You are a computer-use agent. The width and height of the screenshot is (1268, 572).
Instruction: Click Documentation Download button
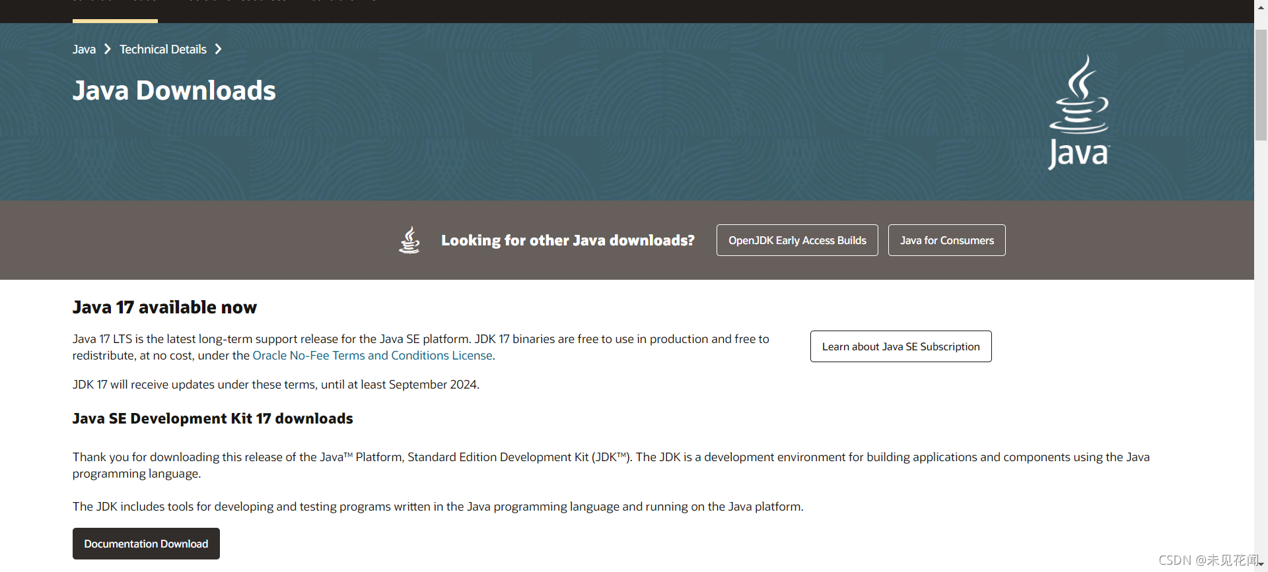pos(146,544)
